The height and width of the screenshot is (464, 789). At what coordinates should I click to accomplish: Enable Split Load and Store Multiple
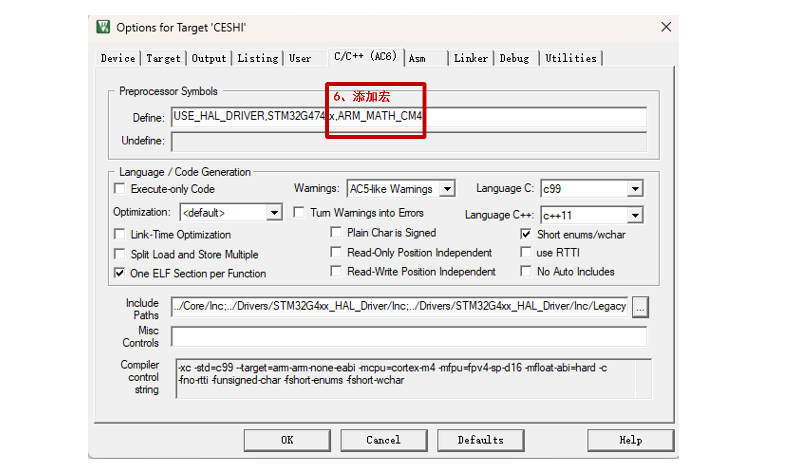tap(119, 254)
